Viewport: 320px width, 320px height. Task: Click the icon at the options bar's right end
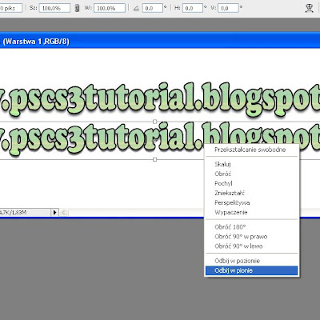[309, 8]
